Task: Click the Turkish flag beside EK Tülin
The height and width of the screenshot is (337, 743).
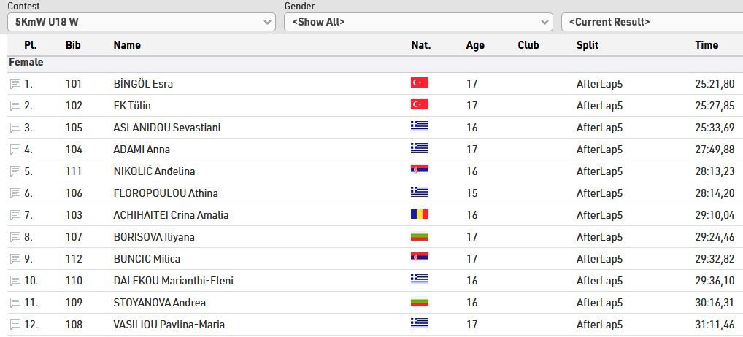Action: pyautogui.click(x=420, y=105)
